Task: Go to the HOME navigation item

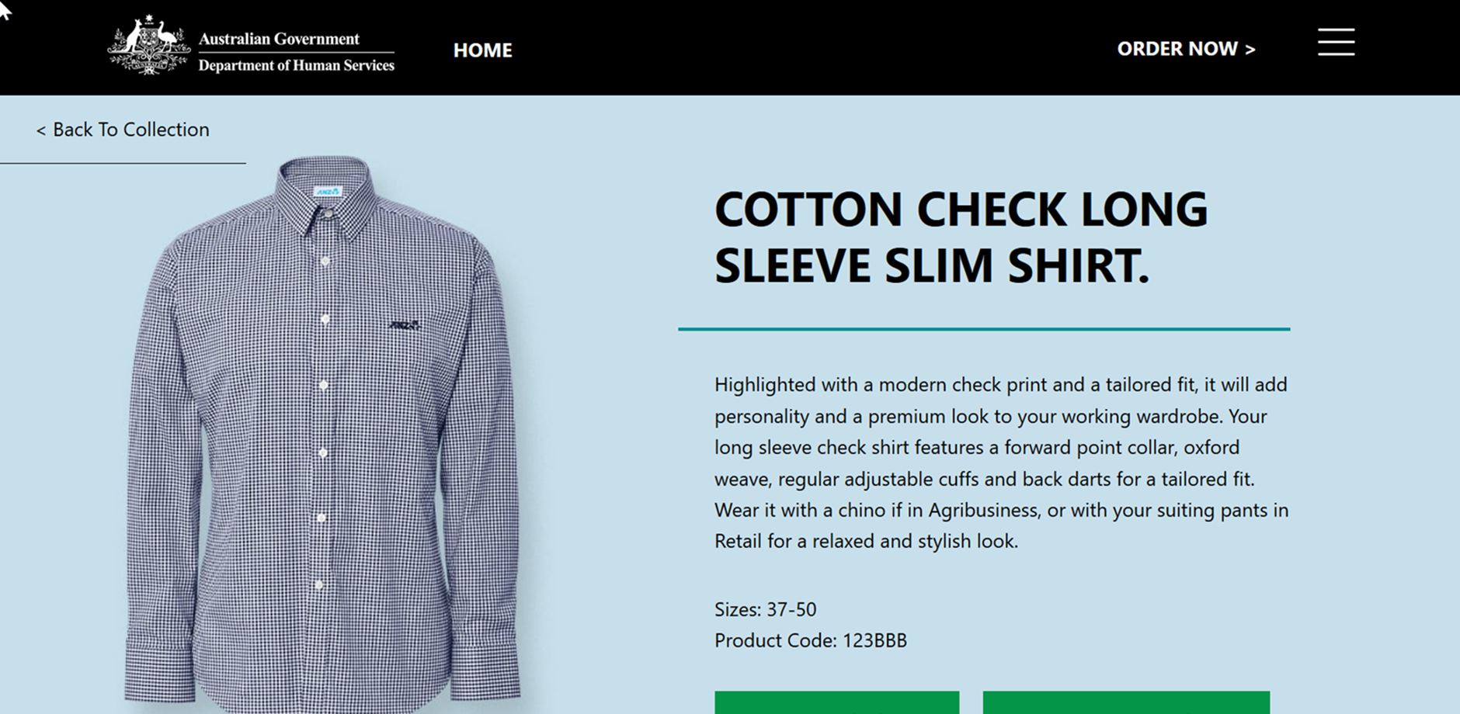Action: [482, 50]
